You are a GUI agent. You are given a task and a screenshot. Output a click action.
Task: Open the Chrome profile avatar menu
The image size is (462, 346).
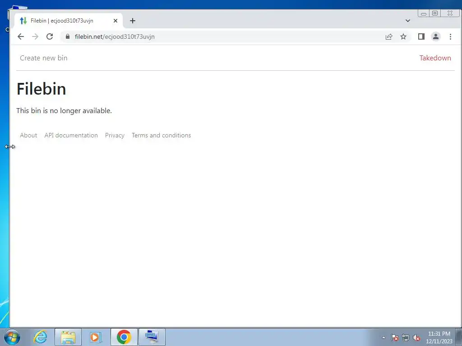click(x=436, y=36)
